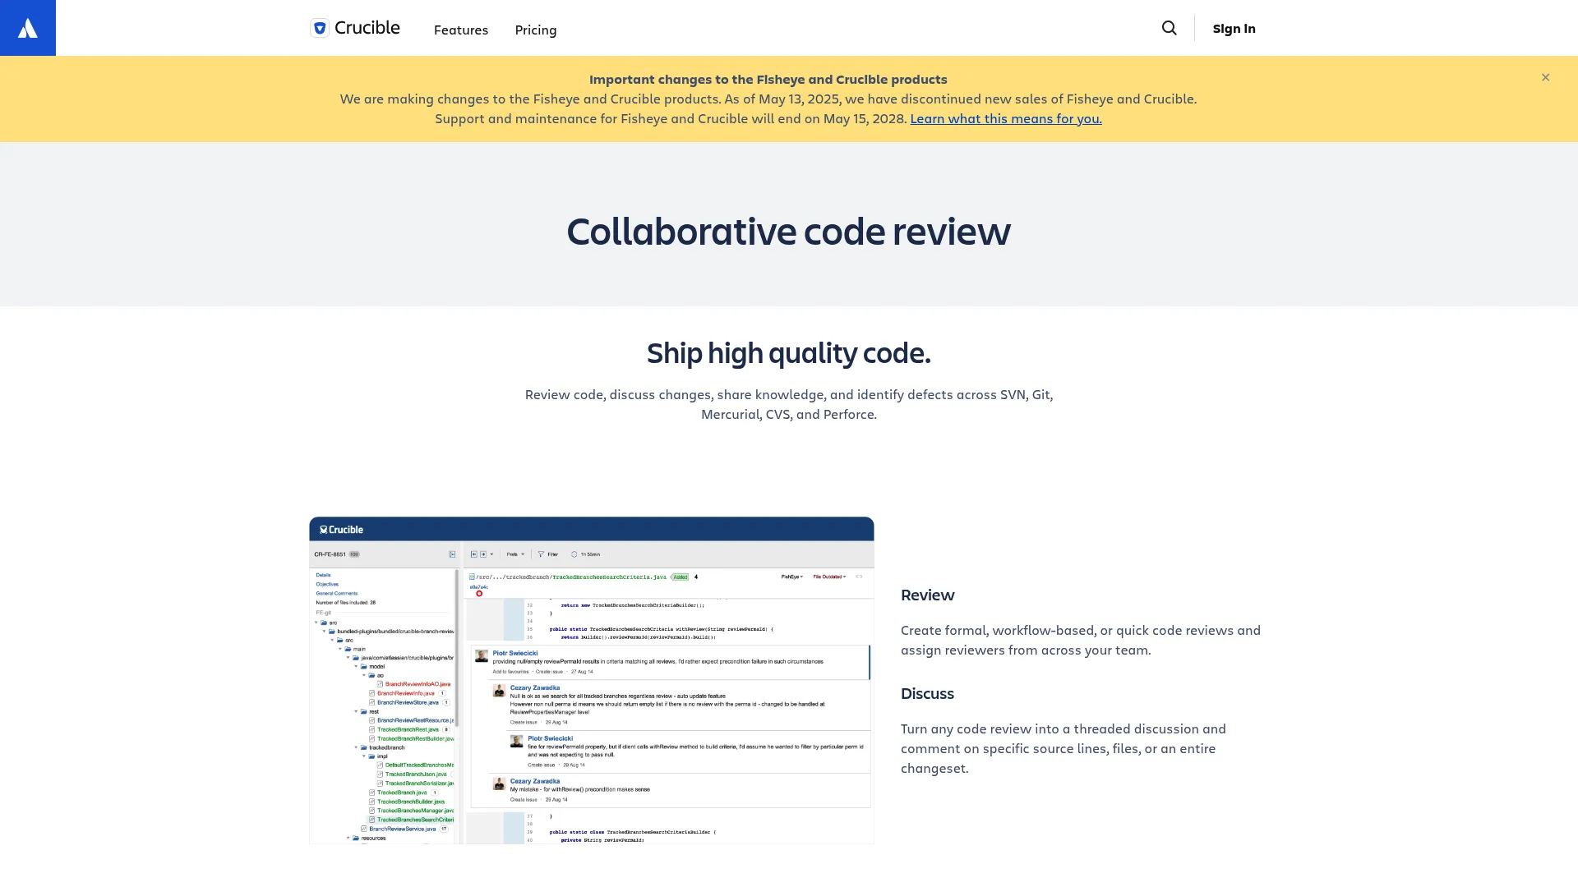This screenshot has height=887, width=1578.
Task: Click the 'Turn any code review' description text
Action: pyautogui.click(x=1064, y=748)
